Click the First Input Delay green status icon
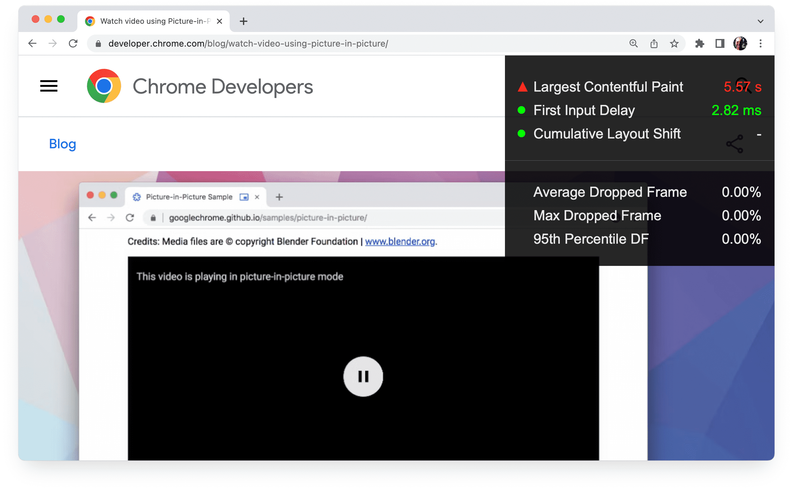Image resolution: width=792 pixels, height=489 pixels. pos(520,110)
